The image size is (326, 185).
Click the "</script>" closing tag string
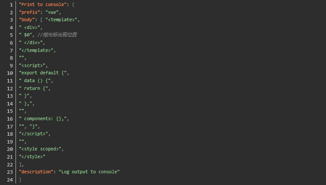tap(34, 134)
